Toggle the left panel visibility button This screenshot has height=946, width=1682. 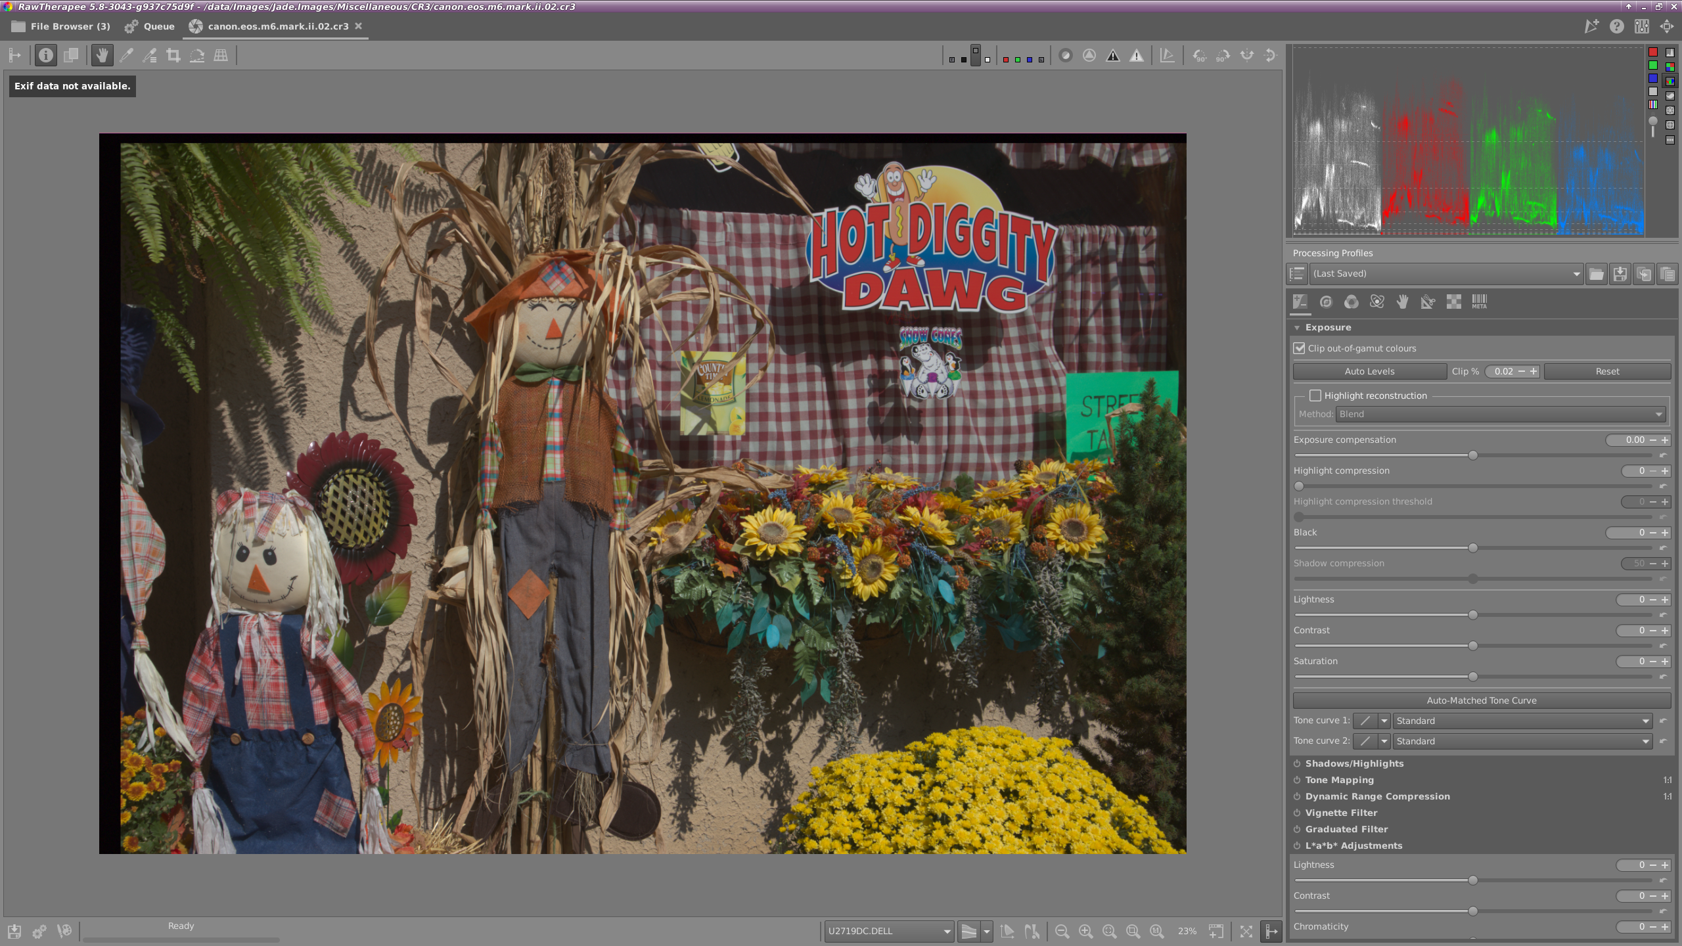[14, 56]
